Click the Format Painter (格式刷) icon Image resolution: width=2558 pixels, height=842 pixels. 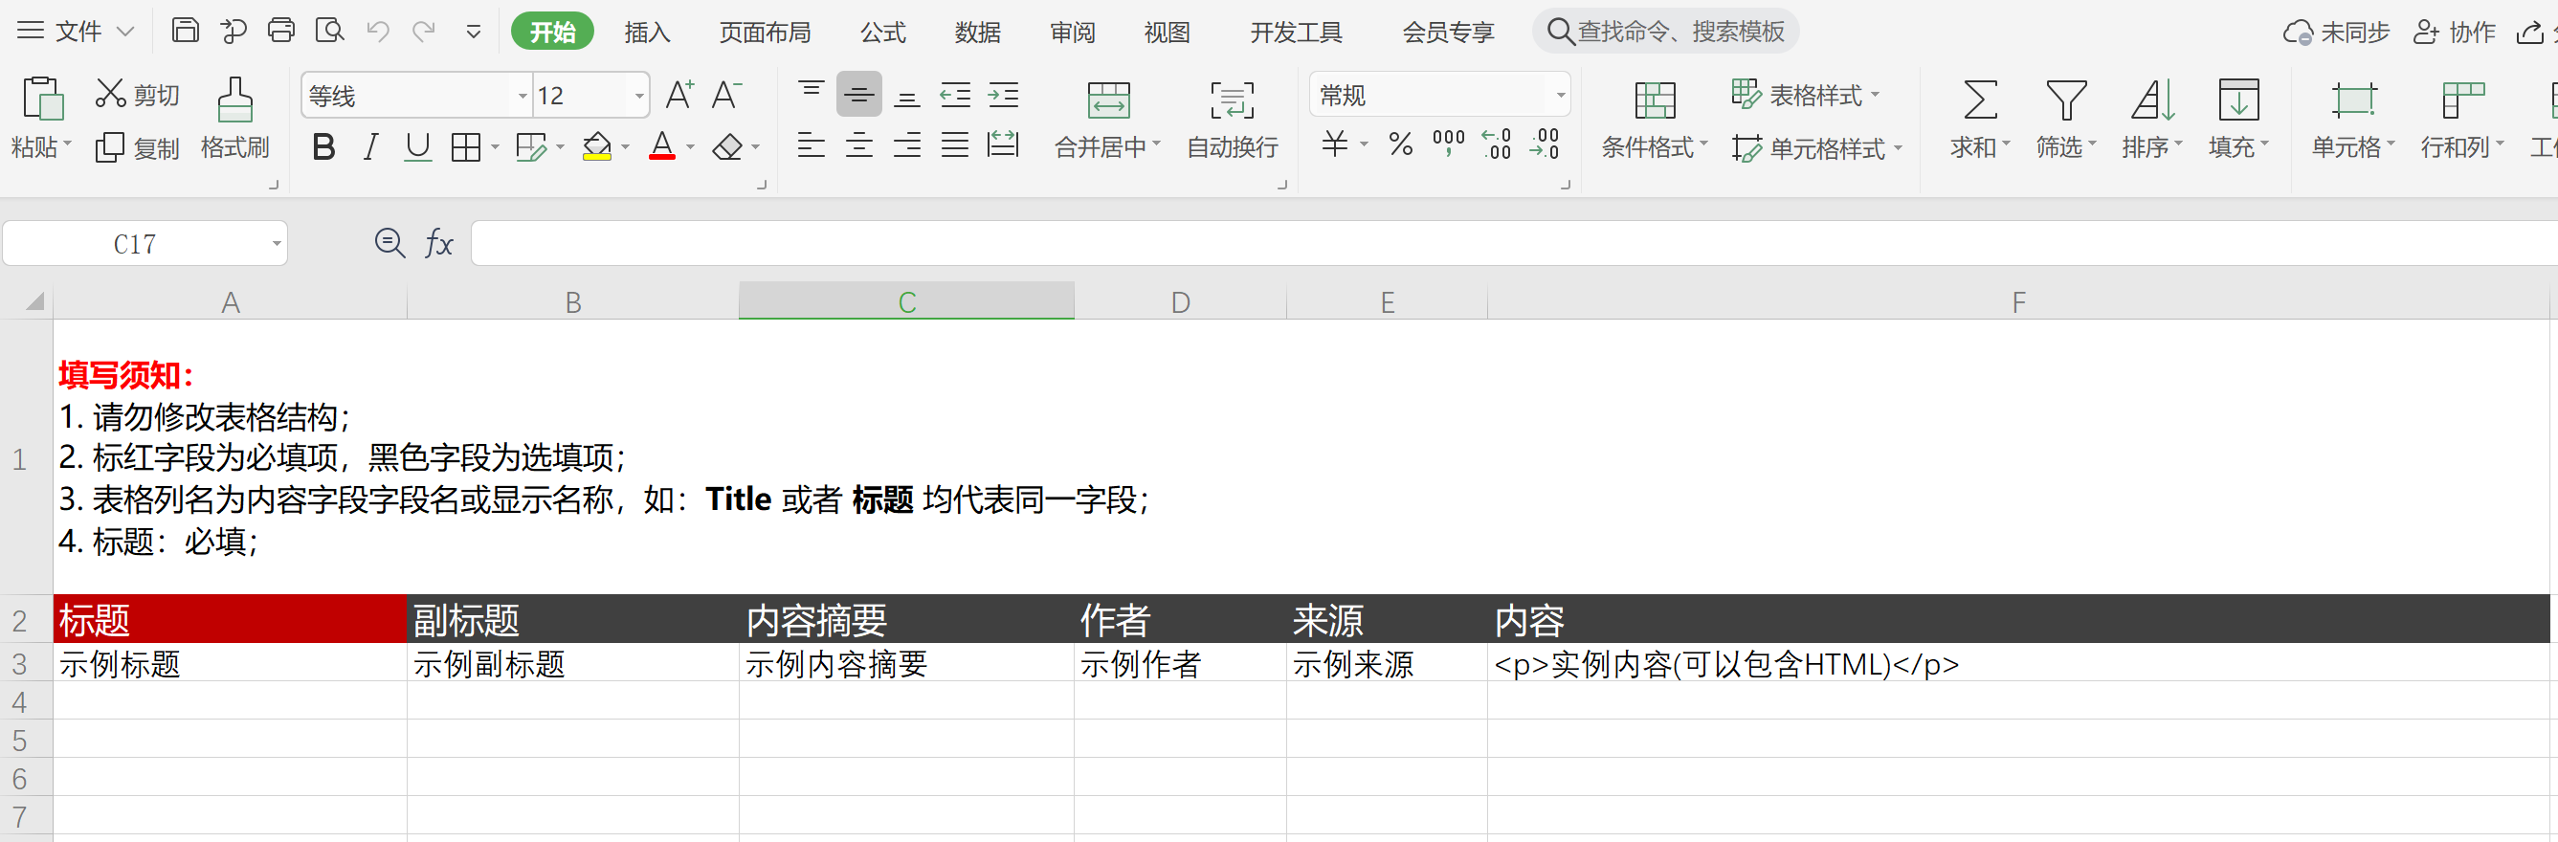click(x=234, y=100)
